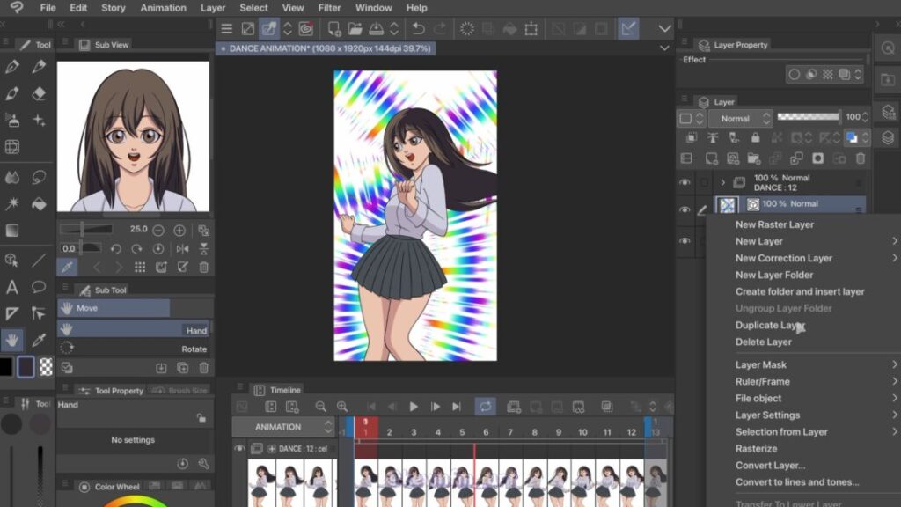Open the Filter menu
Image resolution: width=901 pixels, height=507 pixels.
click(x=329, y=8)
